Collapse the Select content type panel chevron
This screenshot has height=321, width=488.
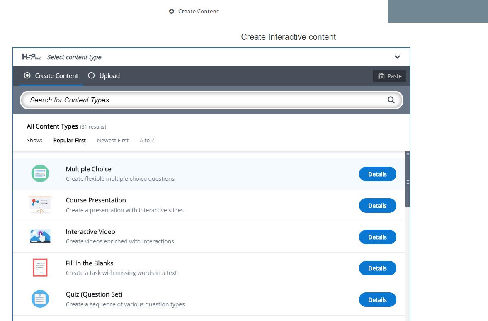click(x=398, y=57)
